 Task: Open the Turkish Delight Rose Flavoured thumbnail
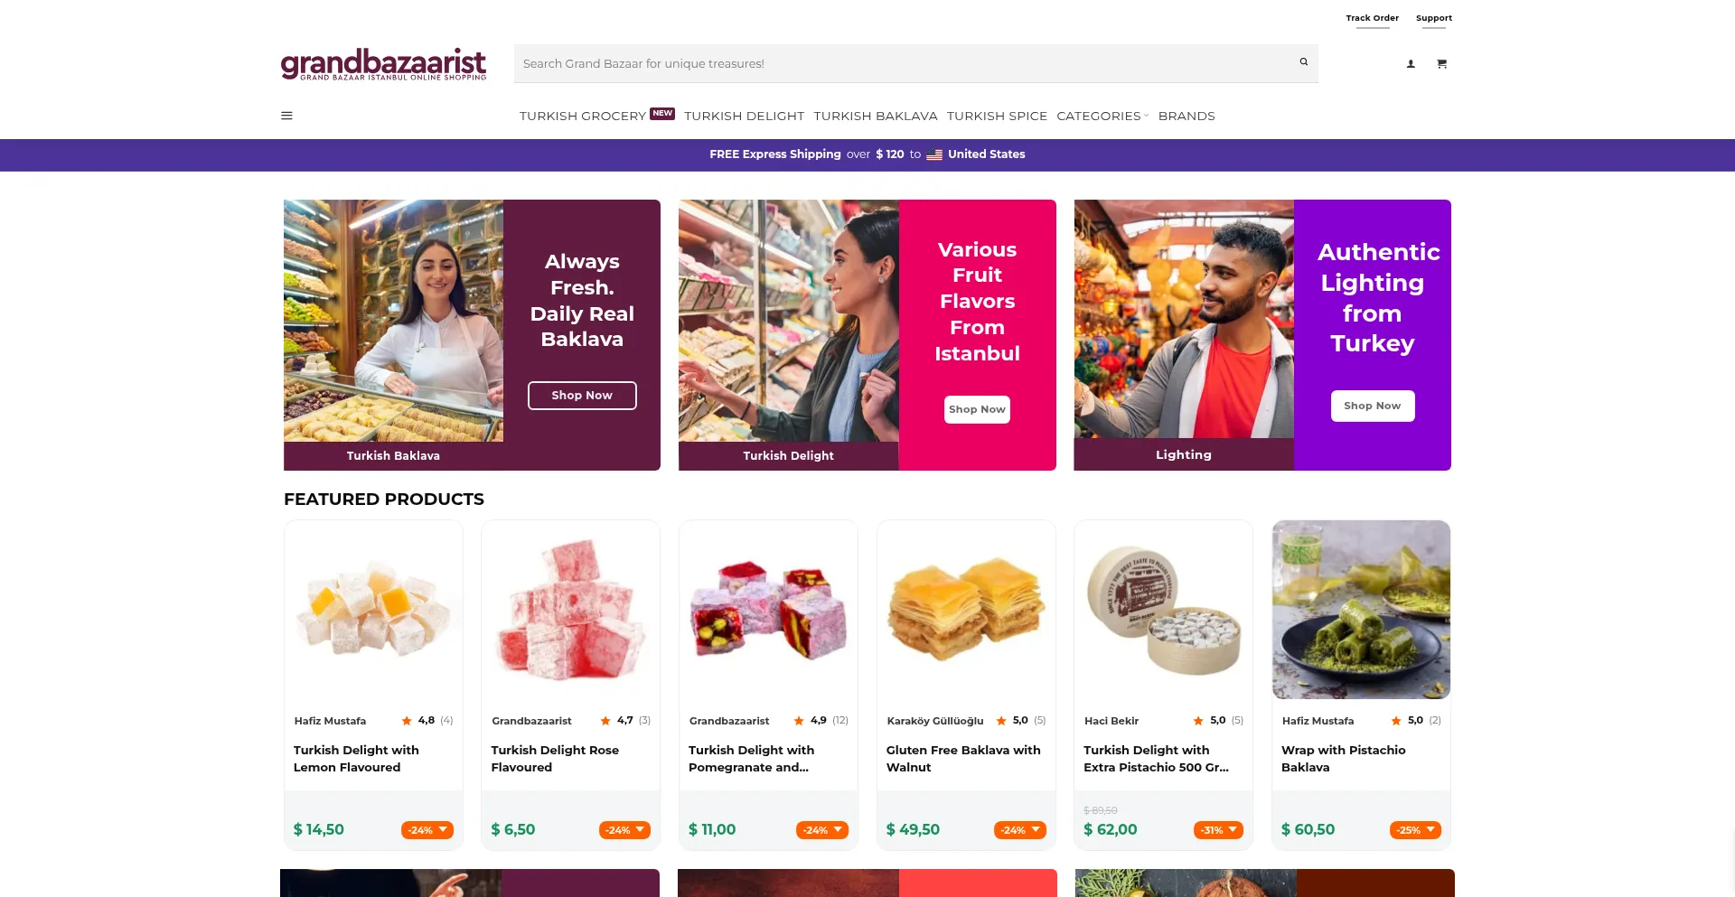click(x=570, y=610)
